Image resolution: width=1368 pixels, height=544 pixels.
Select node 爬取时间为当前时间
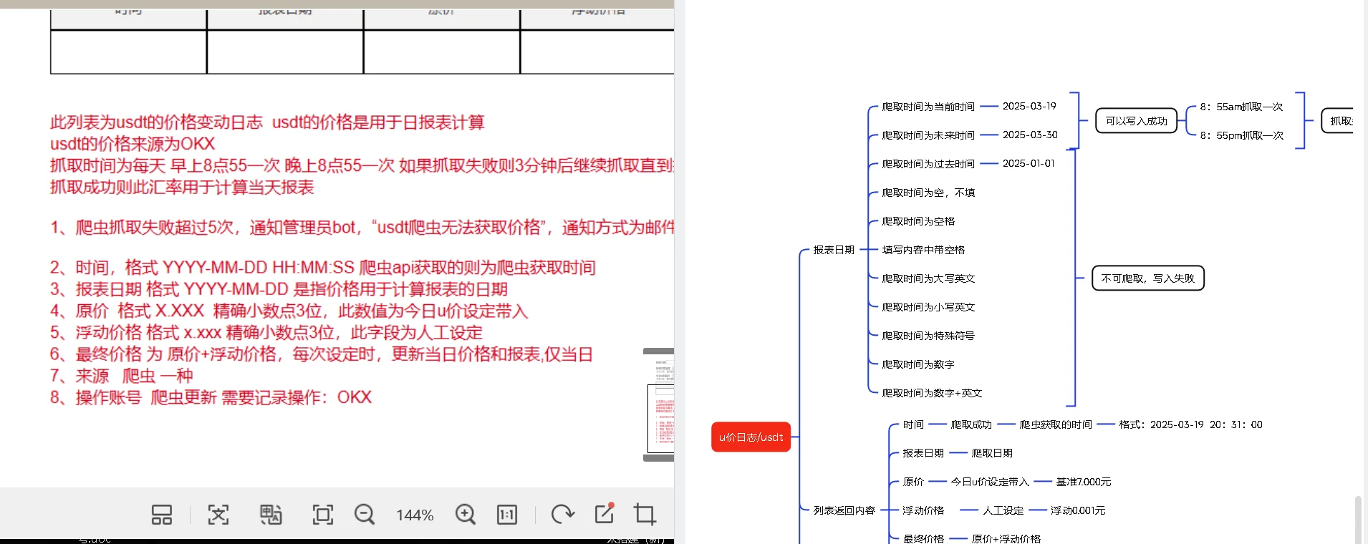click(x=928, y=107)
